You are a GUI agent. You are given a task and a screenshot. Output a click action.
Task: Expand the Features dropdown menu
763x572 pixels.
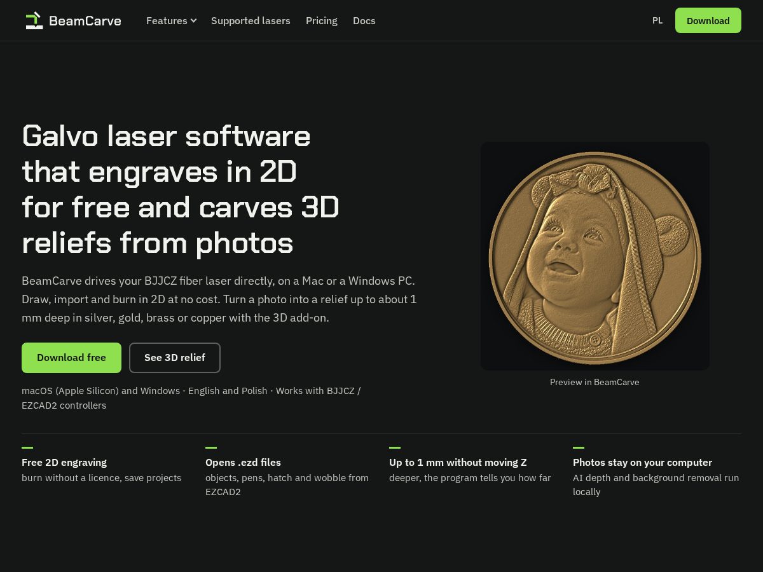171,20
